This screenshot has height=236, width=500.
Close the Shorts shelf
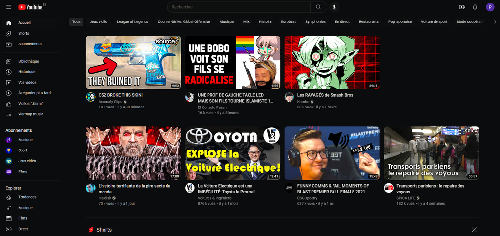(x=474, y=230)
